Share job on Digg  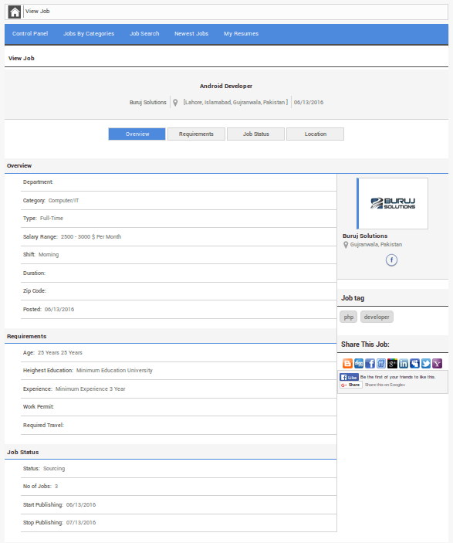359,363
